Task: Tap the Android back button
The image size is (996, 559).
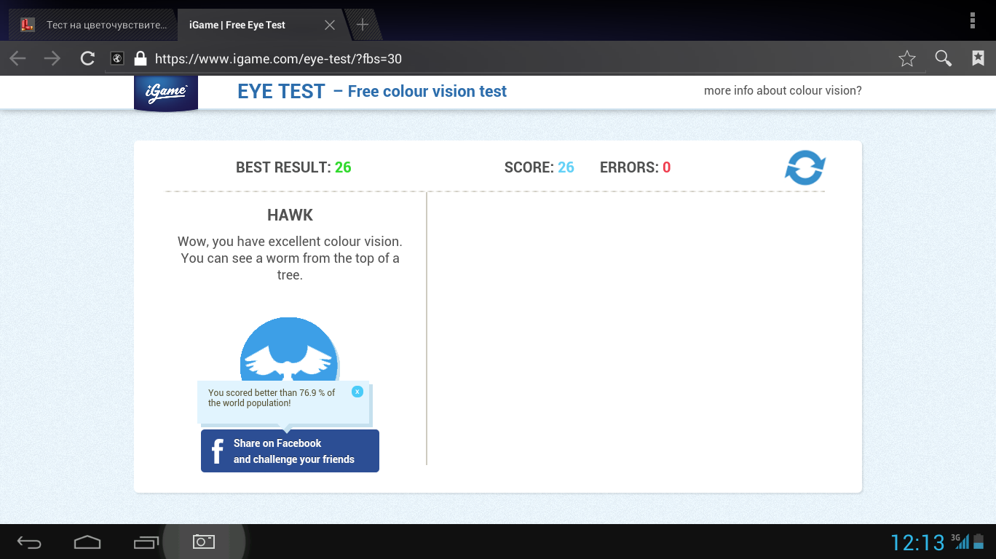Action: 29,542
